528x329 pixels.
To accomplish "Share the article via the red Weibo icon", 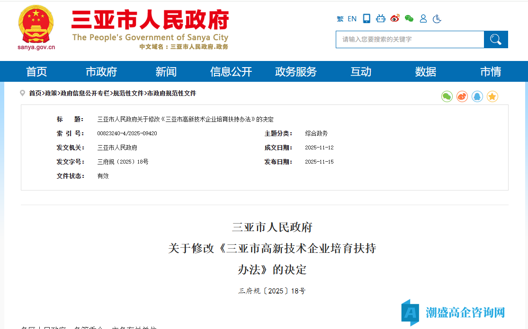I will [x=462, y=96].
